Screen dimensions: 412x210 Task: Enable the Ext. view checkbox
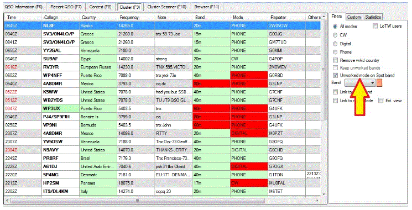(x=381, y=101)
